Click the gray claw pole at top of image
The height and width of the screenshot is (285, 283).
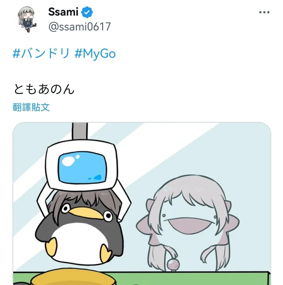coord(80,131)
